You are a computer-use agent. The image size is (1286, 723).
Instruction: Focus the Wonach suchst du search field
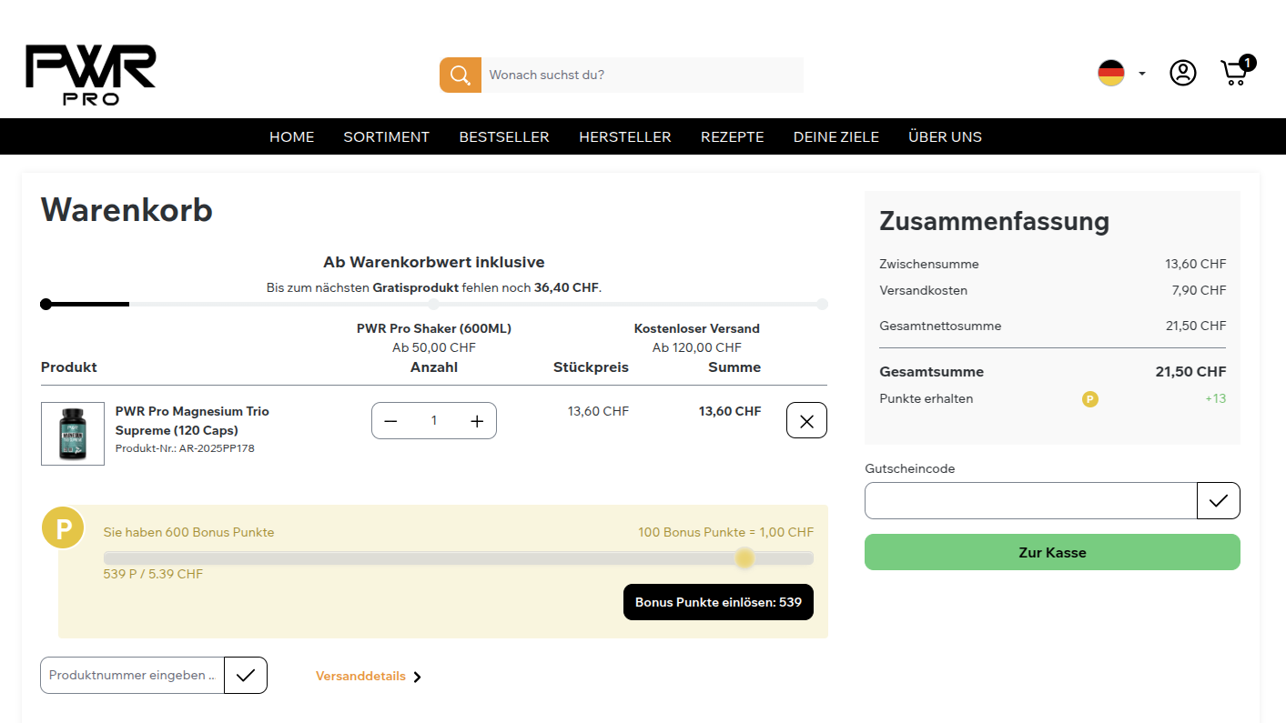click(643, 75)
